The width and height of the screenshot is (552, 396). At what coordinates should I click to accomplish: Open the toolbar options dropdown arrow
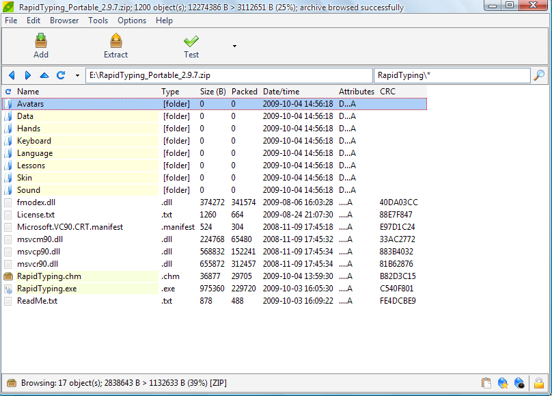click(x=234, y=46)
